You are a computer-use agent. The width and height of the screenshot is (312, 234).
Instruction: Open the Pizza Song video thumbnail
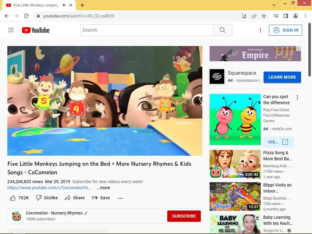click(x=235, y=164)
